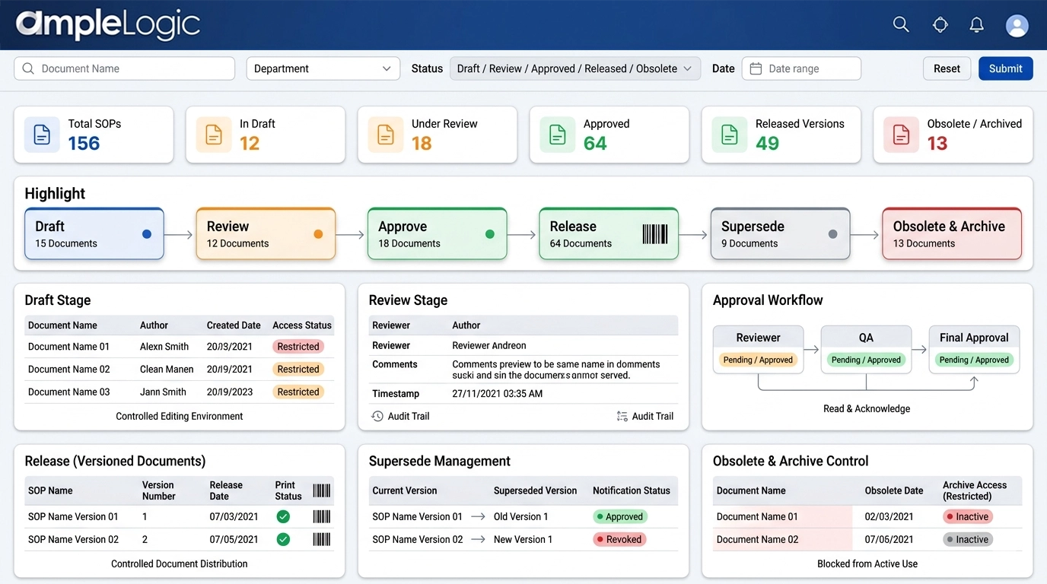Toggle print status check for SOP Version 01
This screenshot has width=1047, height=584.
pyautogui.click(x=283, y=516)
